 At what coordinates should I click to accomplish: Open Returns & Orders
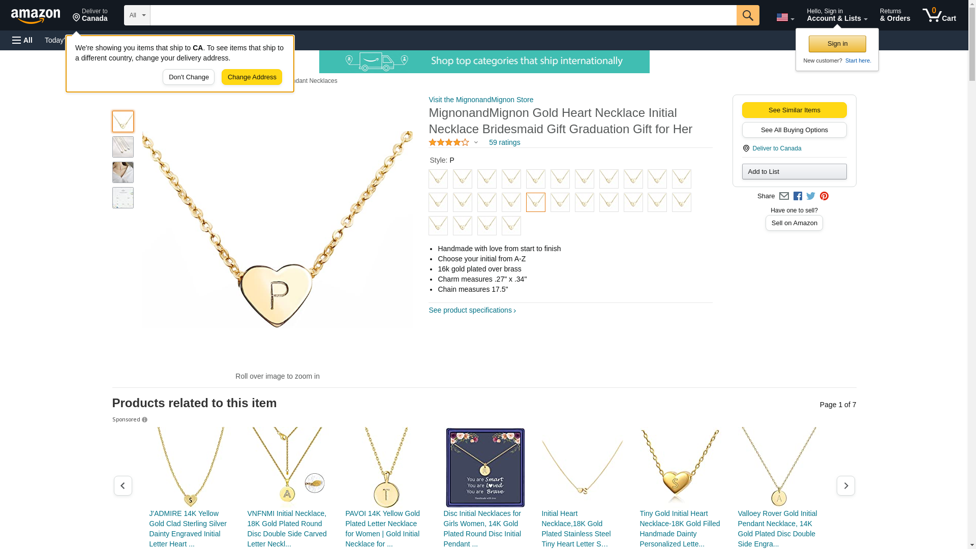(x=895, y=15)
